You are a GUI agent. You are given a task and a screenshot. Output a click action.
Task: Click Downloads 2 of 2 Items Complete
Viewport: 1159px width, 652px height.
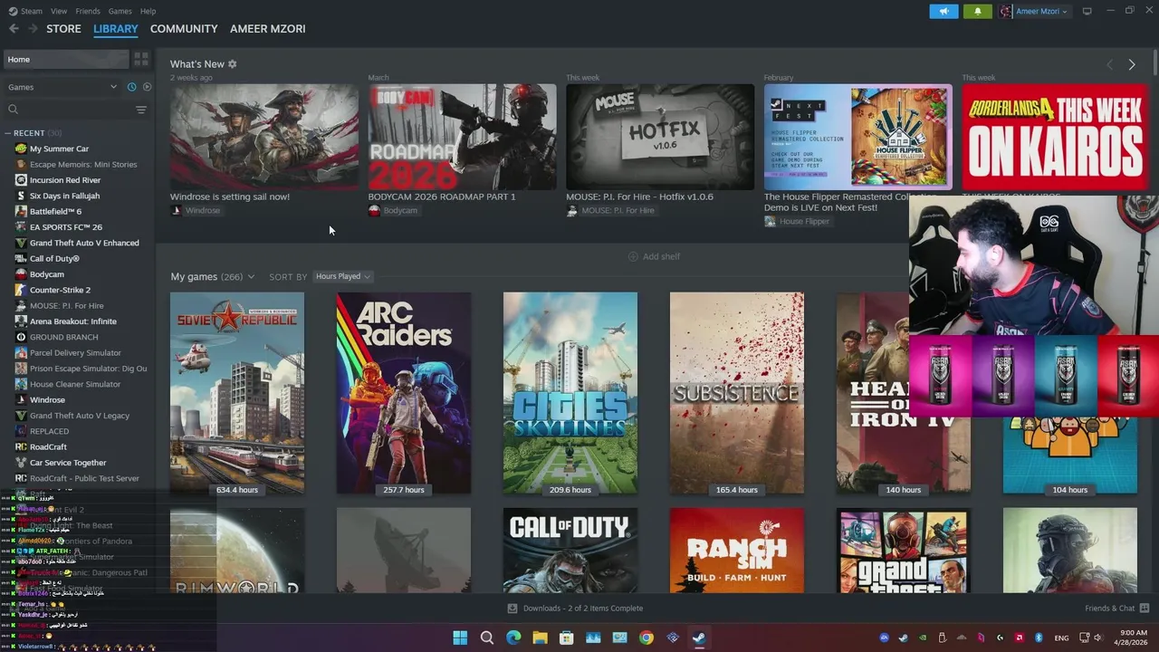click(582, 609)
